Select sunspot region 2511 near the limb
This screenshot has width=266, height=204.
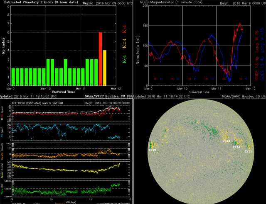coord(248,151)
